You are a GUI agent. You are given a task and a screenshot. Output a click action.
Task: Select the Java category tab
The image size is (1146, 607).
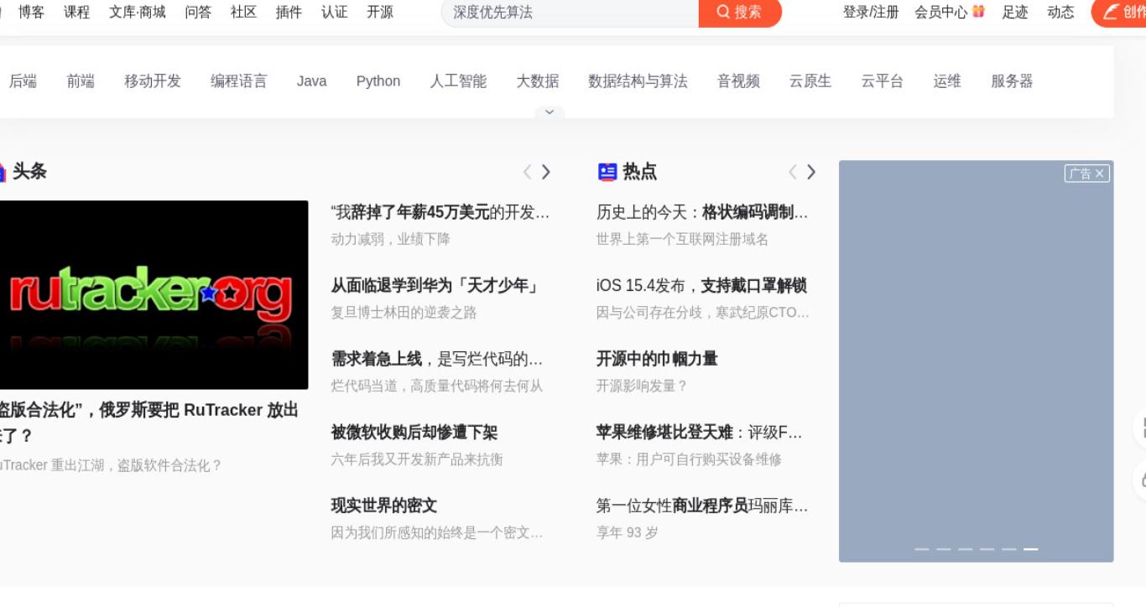click(x=312, y=81)
